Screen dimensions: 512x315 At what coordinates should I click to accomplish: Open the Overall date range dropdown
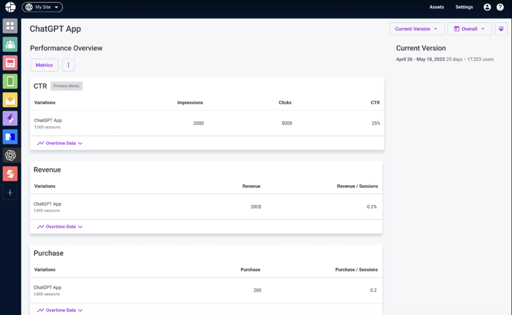click(x=469, y=29)
